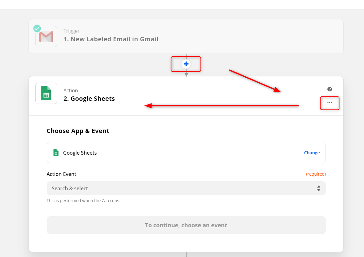364x257 pixels.
Task: Open help via the question mark icon
Action: tap(330, 89)
